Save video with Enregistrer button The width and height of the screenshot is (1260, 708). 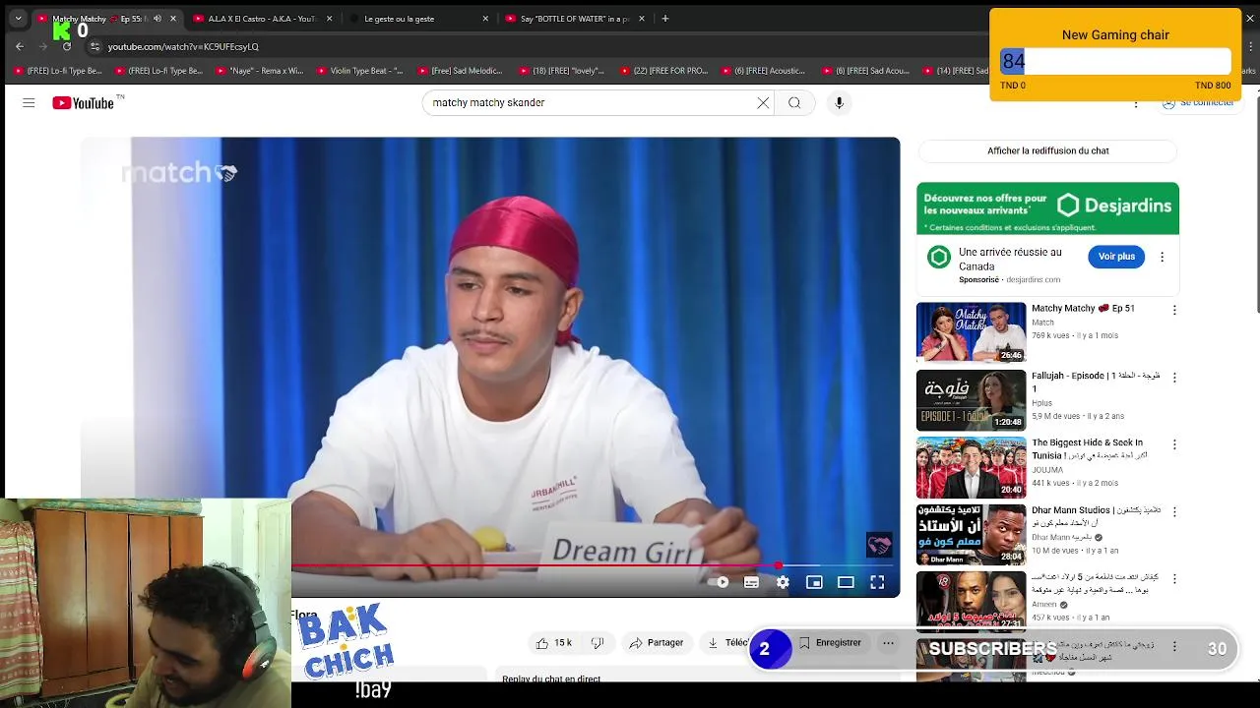(830, 642)
